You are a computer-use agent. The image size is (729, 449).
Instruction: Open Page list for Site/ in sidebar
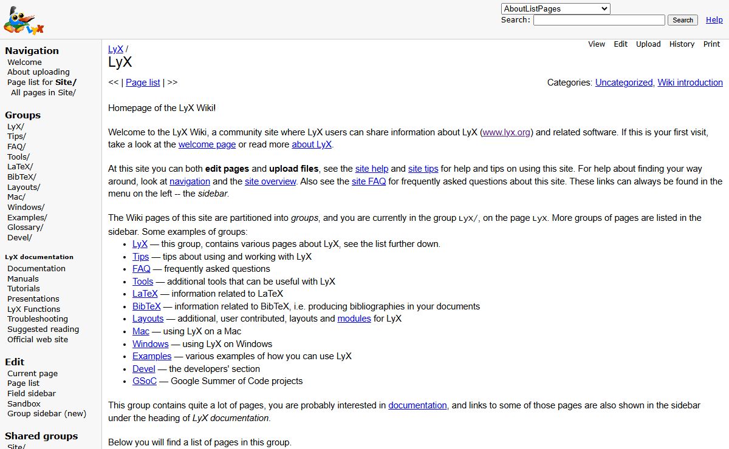[42, 82]
